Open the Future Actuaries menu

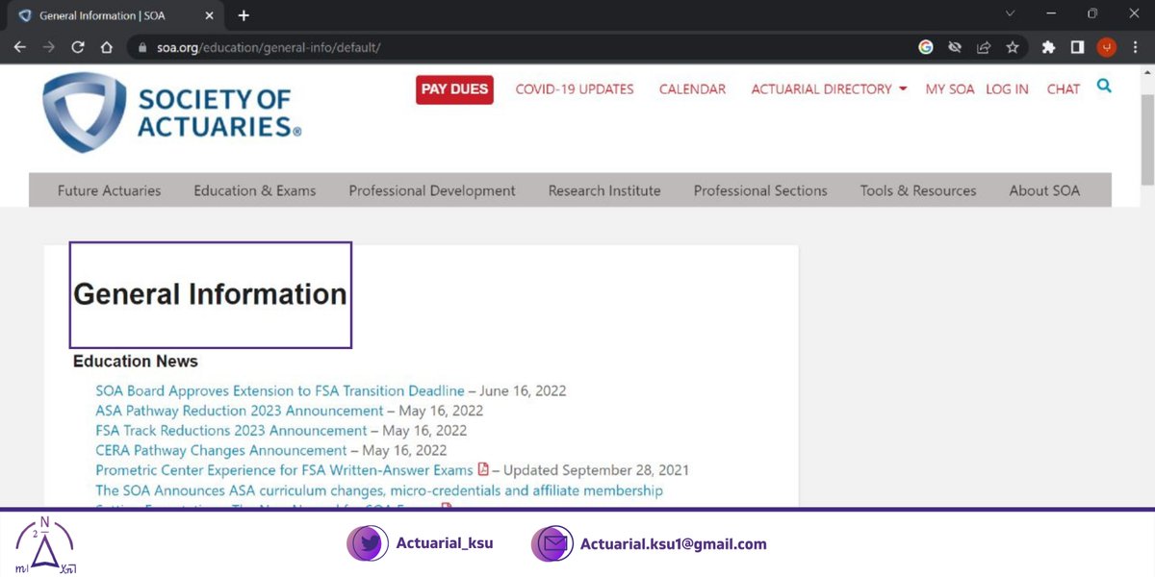pyautogui.click(x=110, y=190)
